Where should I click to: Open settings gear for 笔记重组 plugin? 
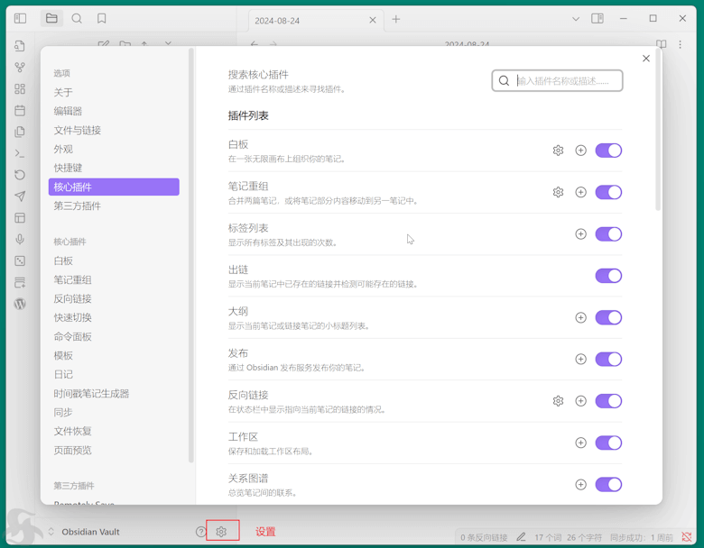pos(558,192)
